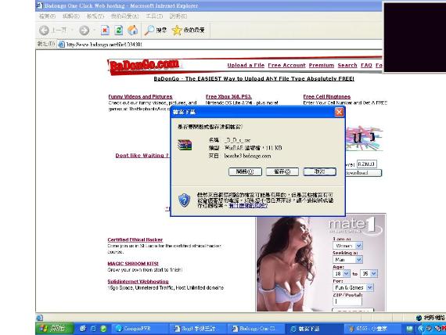This screenshot has height=335, width=446.
Task: Click the green round Quick Launch icon
Action: pos(103,329)
